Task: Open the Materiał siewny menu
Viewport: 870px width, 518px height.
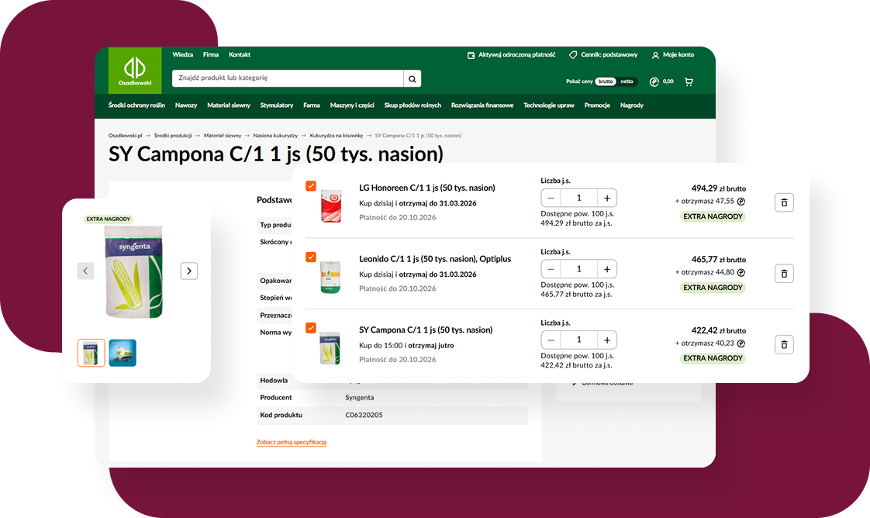Action: point(229,105)
